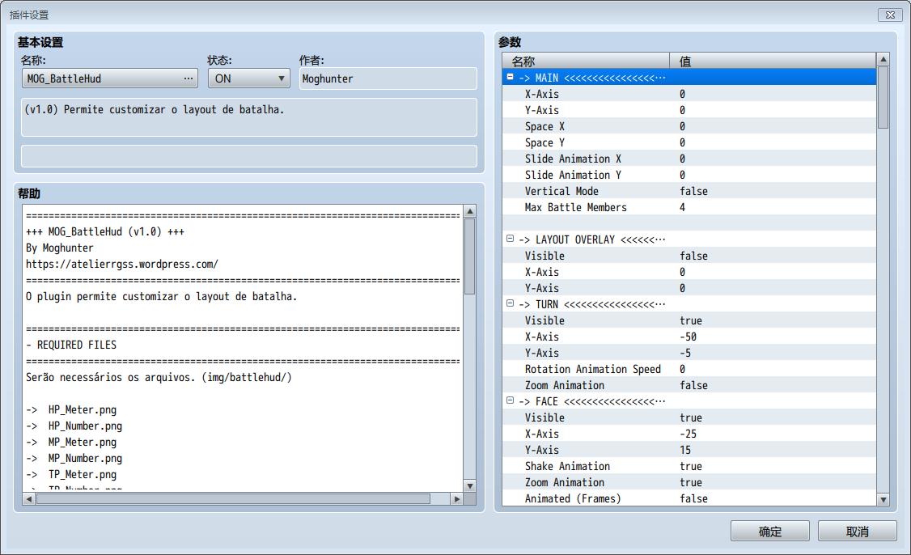Select the Shake Animation parameter row
Viewport: 911px width, 555px height.
pos(689,466)
